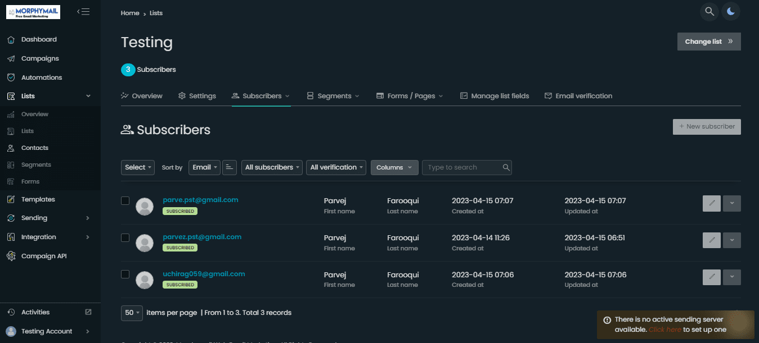
Task: Click the Activities history icon
Action: click(x=11, y=312)
